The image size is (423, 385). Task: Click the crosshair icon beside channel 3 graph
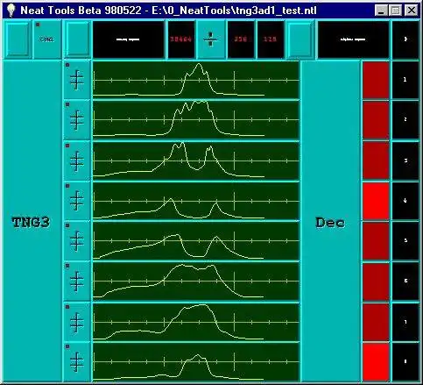[77, 160]
